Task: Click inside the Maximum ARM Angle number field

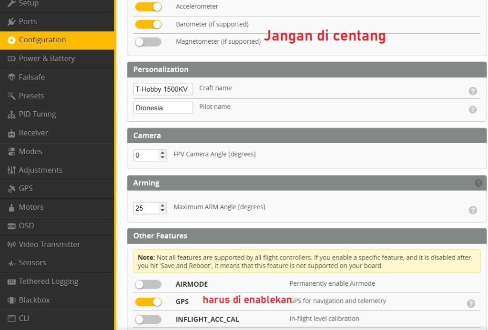Action: [x=145, y=208]
